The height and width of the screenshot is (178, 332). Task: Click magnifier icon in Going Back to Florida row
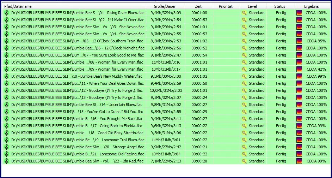pyautogui.click(x=244, y=126)
